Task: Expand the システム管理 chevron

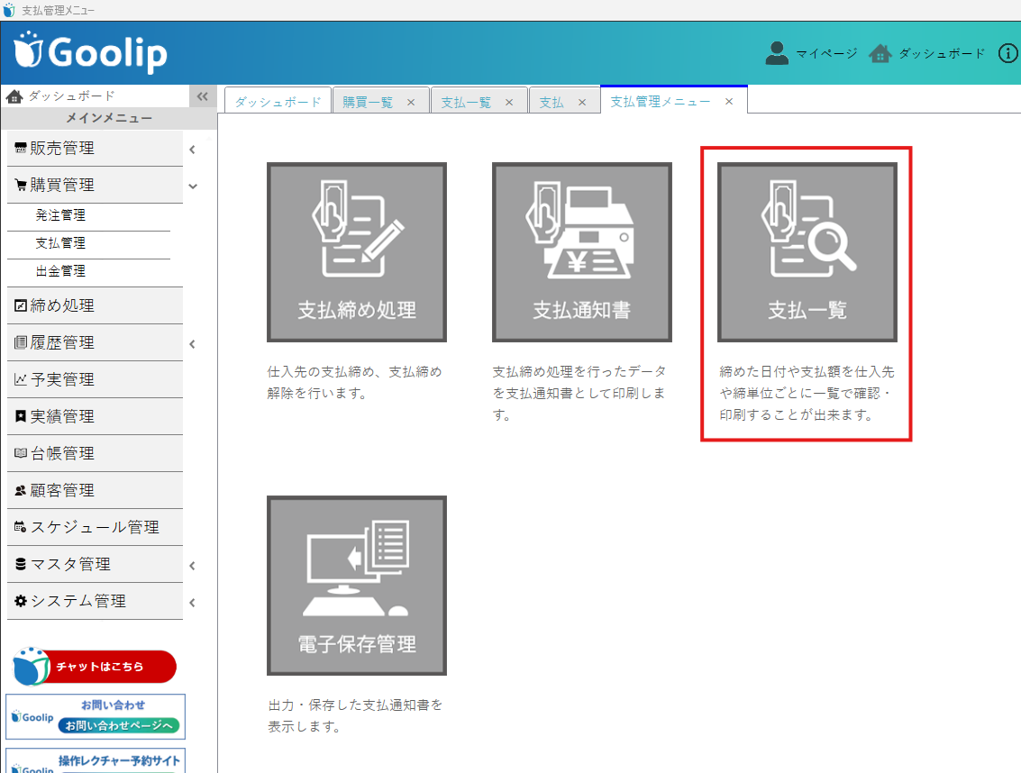Action: (x=193, y=603)
